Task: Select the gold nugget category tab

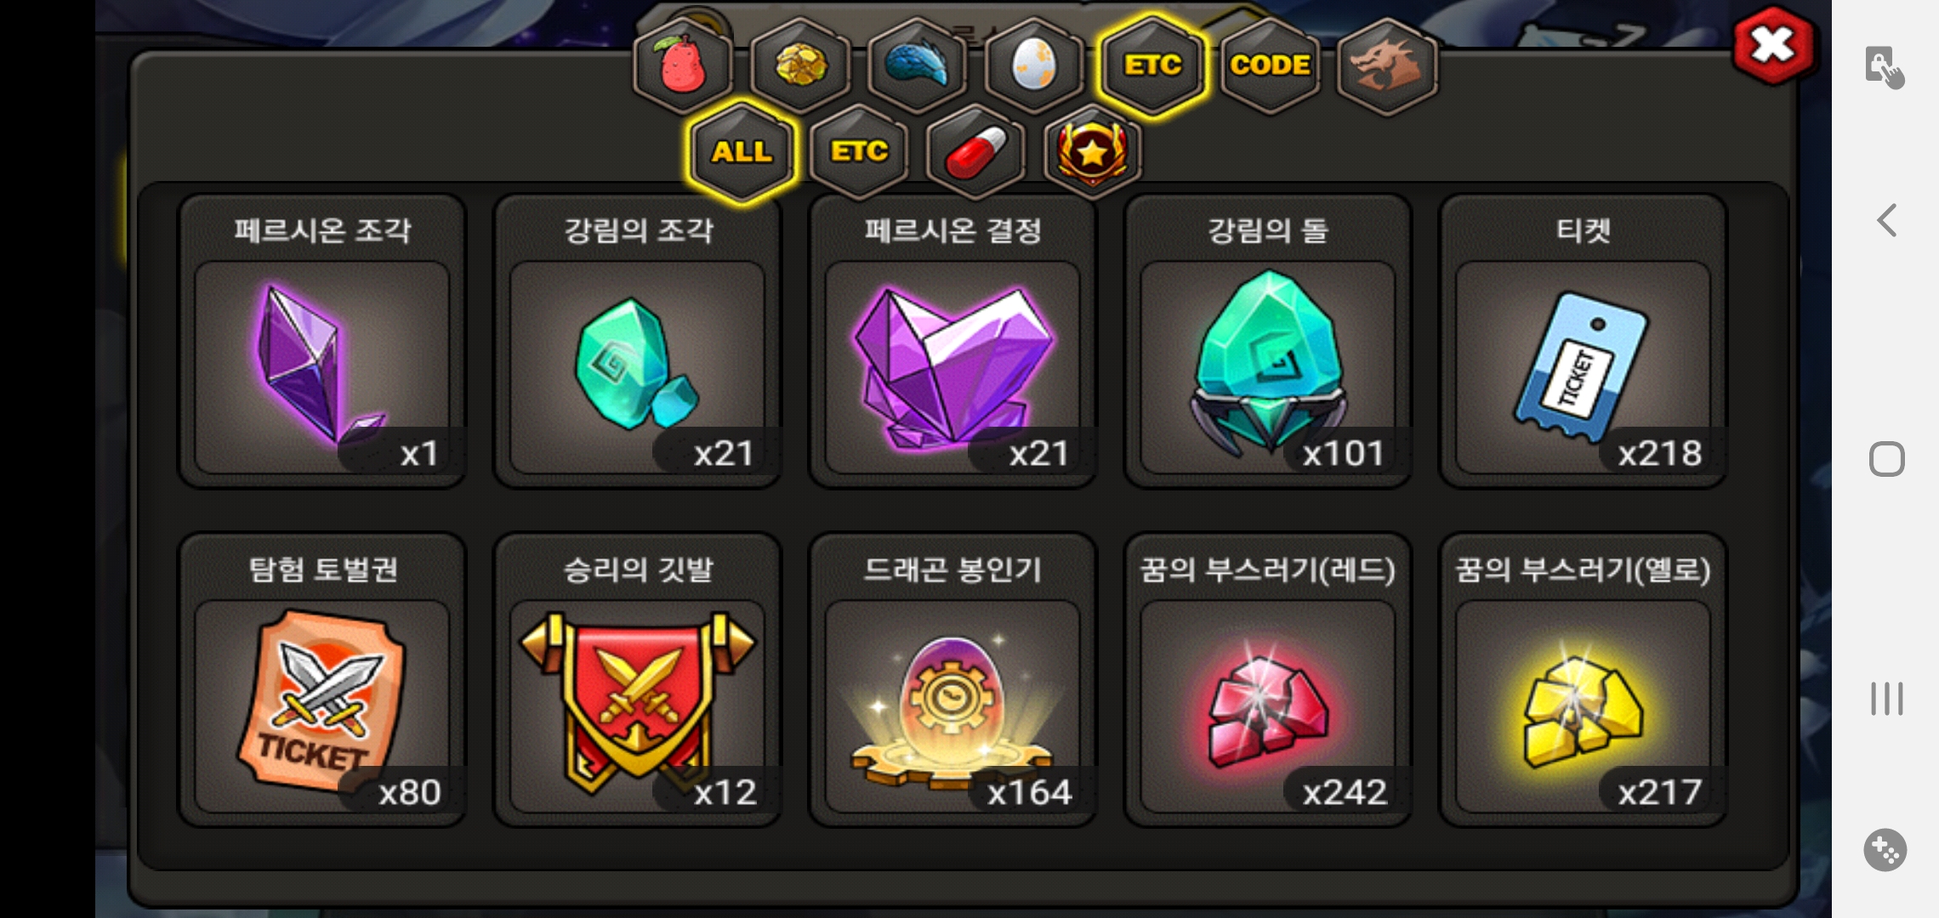Action: point(800,65)
